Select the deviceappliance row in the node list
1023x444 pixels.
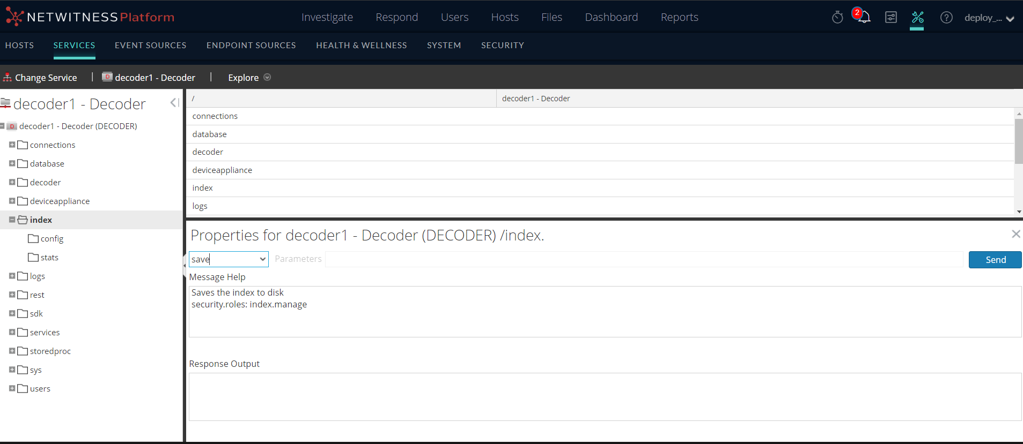click(x=600, y=170)
